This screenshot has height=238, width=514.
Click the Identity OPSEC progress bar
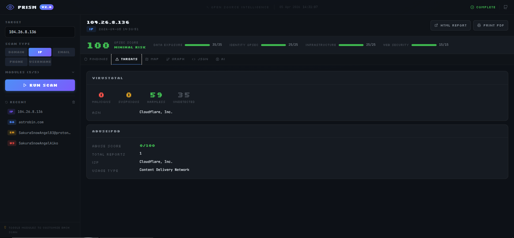point(273,45)
